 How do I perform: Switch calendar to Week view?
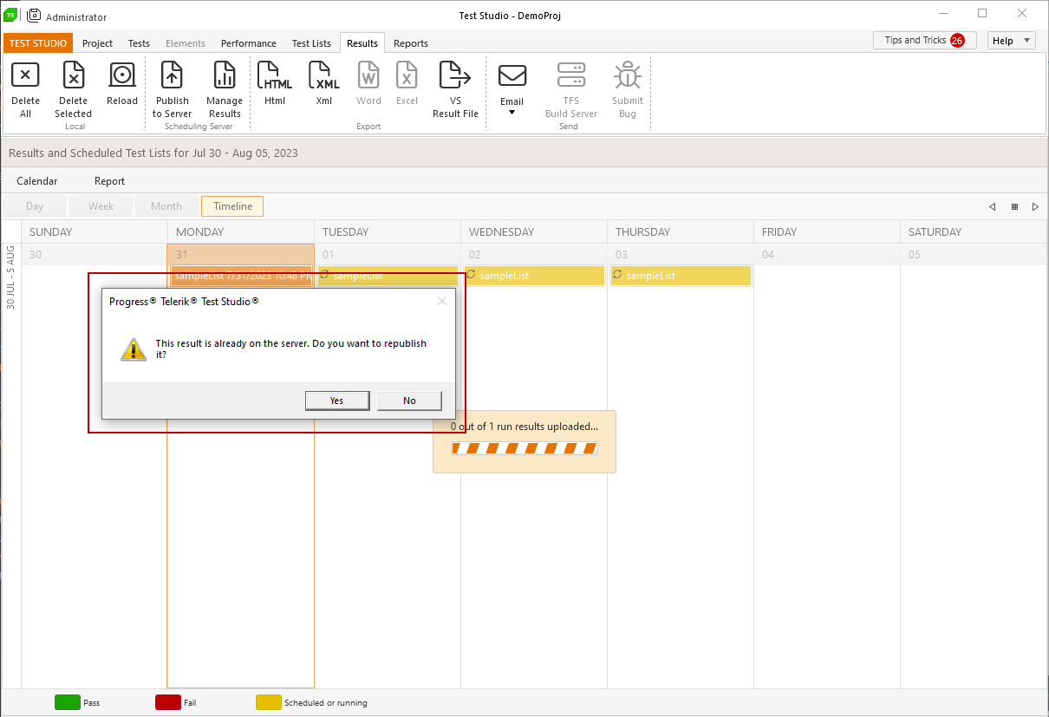click(101, 206)
